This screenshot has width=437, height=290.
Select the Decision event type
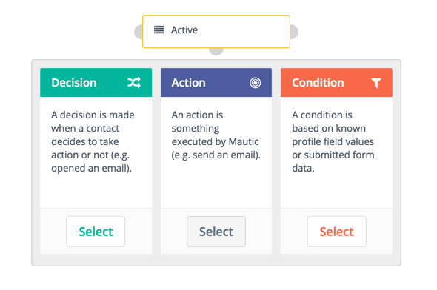[x=96, y=232]
